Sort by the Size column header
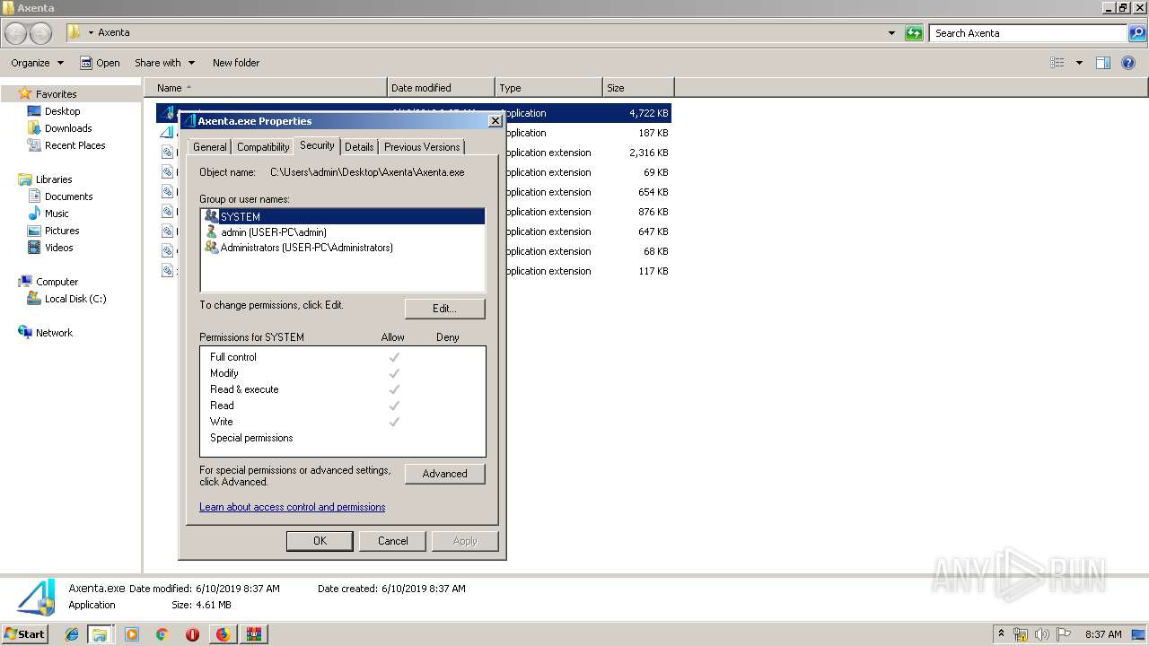 pyautogui.click(x=638, y=88)
